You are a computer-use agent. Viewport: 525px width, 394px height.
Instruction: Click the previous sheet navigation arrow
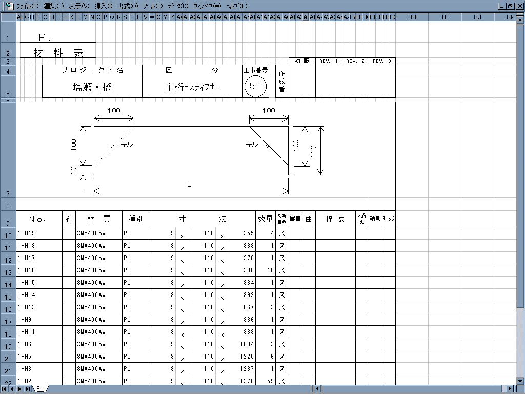tap(13, 389)
